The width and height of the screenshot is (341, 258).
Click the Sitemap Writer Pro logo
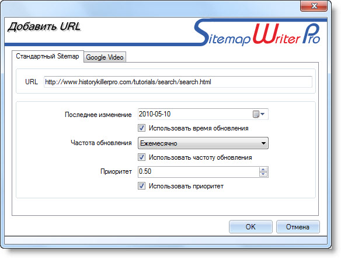pos(257,32)
